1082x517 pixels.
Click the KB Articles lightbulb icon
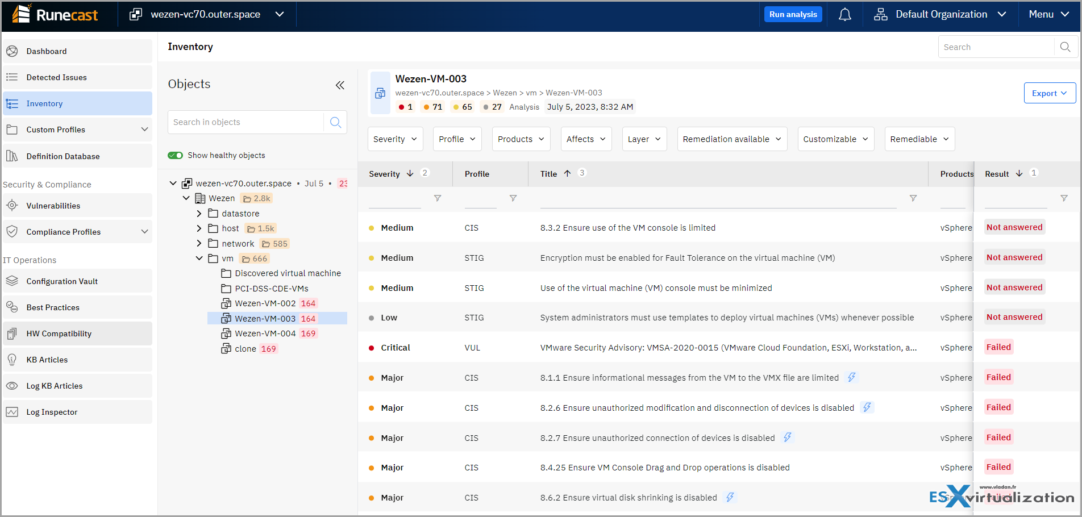12,360
